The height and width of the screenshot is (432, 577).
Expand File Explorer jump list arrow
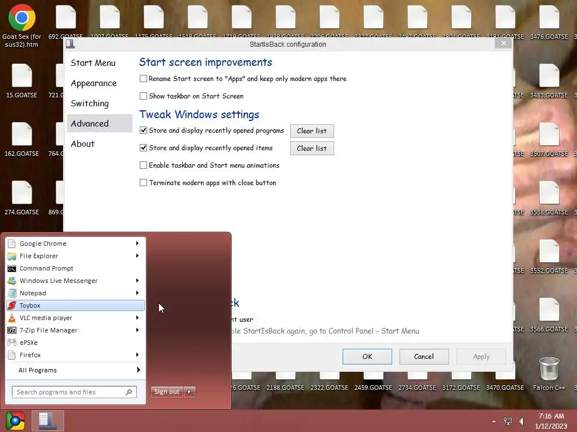137,256
